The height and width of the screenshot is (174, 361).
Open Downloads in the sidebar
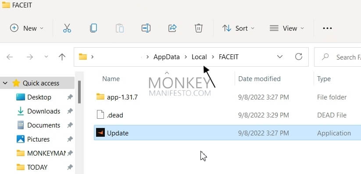point(43,111)
